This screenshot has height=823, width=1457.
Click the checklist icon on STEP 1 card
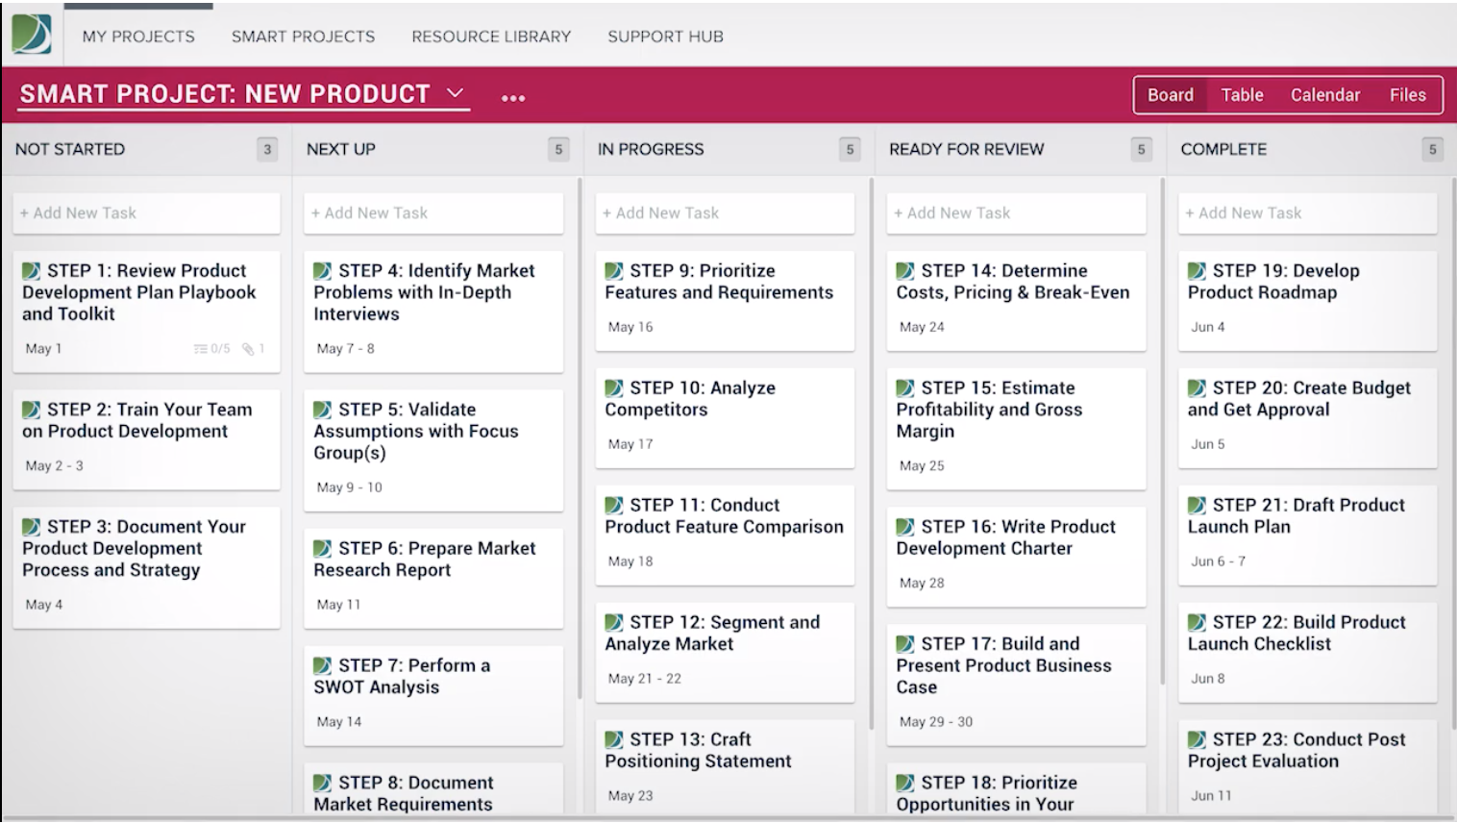coord(201,349)
